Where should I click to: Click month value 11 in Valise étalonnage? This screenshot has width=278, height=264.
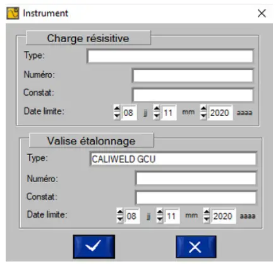(x=171, y=216)
